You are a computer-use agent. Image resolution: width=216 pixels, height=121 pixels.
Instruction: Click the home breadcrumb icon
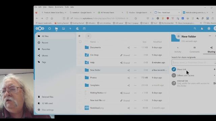(79, 36)
